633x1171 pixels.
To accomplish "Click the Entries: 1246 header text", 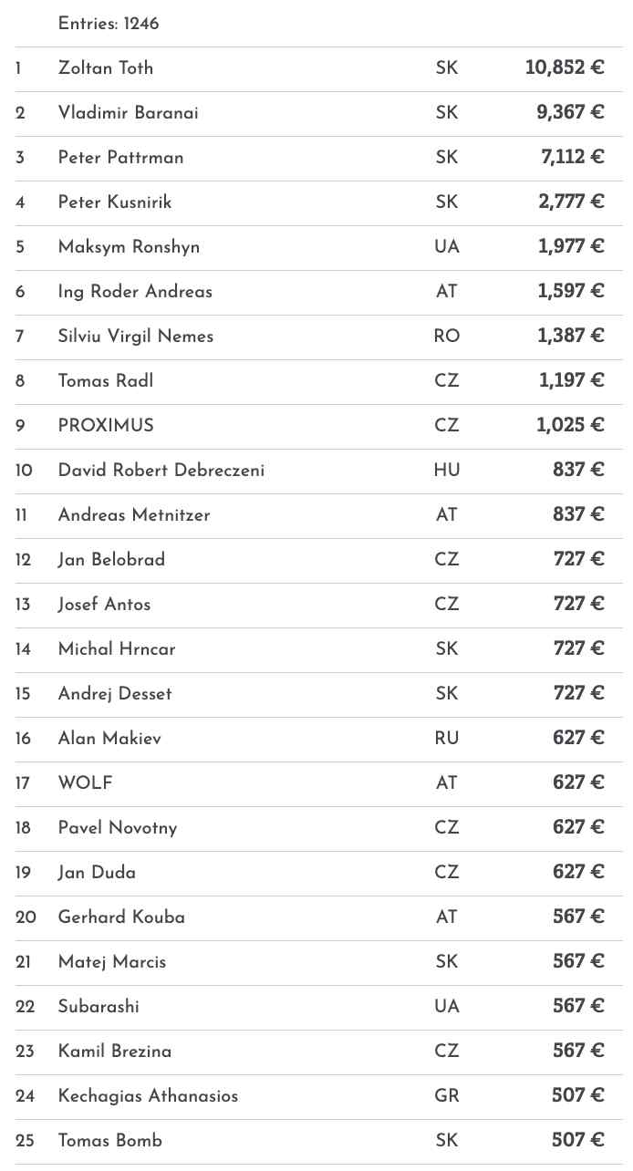I will coord(109,24).
